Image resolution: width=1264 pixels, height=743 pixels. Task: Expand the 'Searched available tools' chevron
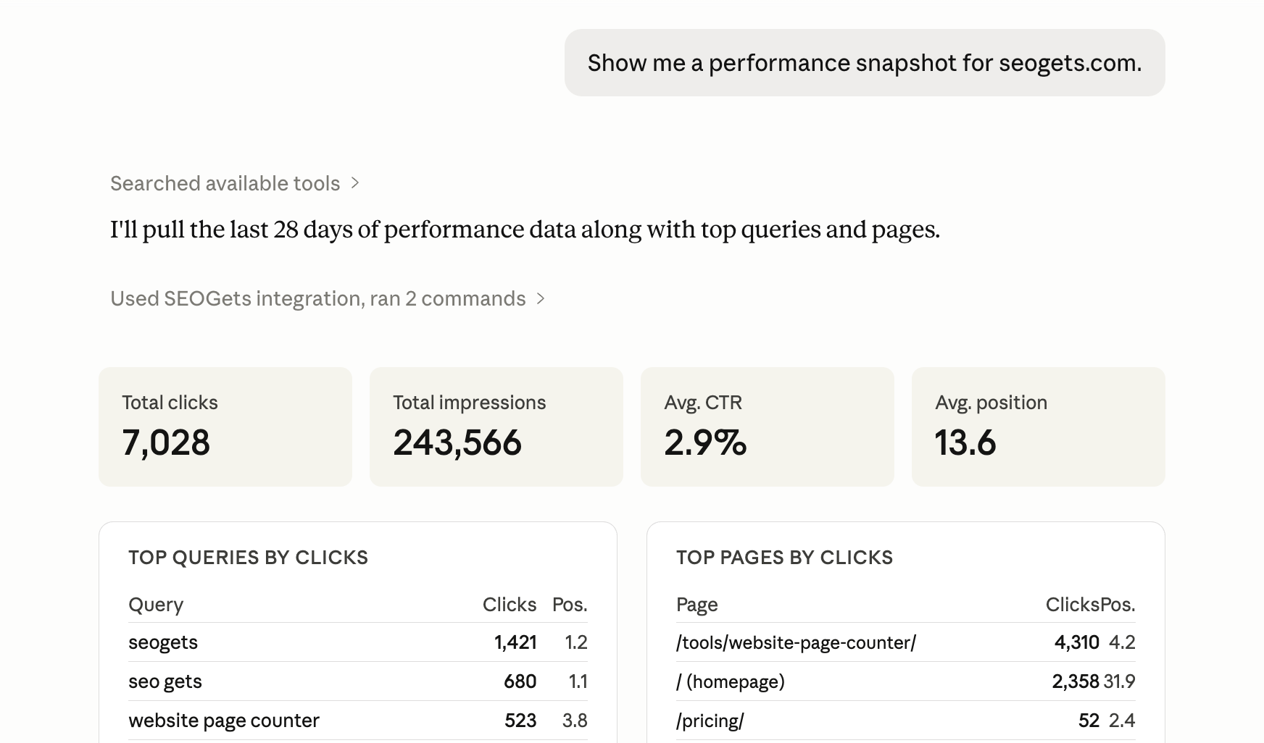(x=355, y=183)
